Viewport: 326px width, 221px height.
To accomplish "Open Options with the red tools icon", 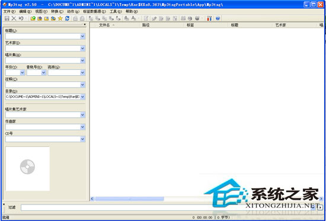I will tap(209, 18).
